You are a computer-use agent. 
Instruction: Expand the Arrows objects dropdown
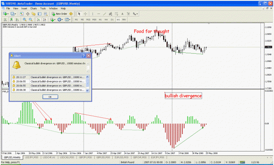coord(135,14)
